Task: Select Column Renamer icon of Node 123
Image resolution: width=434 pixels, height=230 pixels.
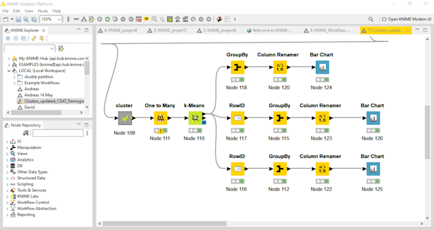Action: click(322, 118)
